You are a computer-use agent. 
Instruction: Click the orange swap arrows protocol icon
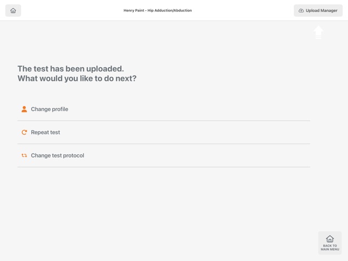pyautogui.click(x=24, y=155)
